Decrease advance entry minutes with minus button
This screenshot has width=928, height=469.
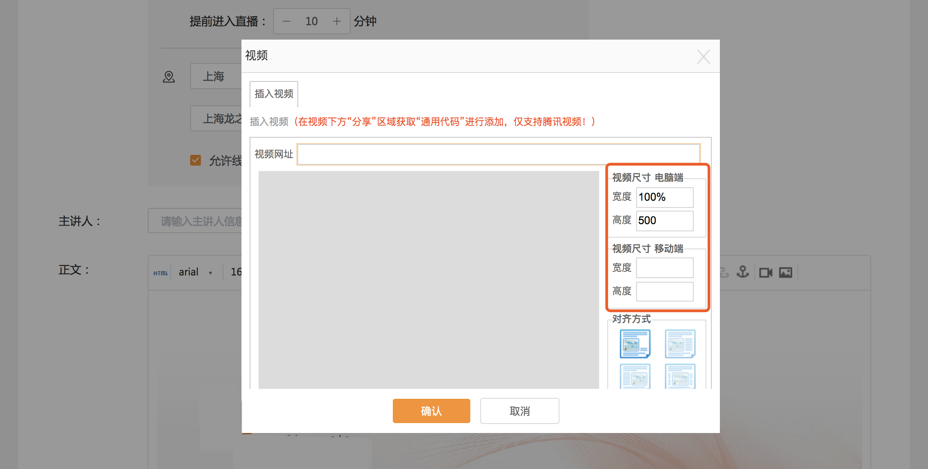click(287, 21)
